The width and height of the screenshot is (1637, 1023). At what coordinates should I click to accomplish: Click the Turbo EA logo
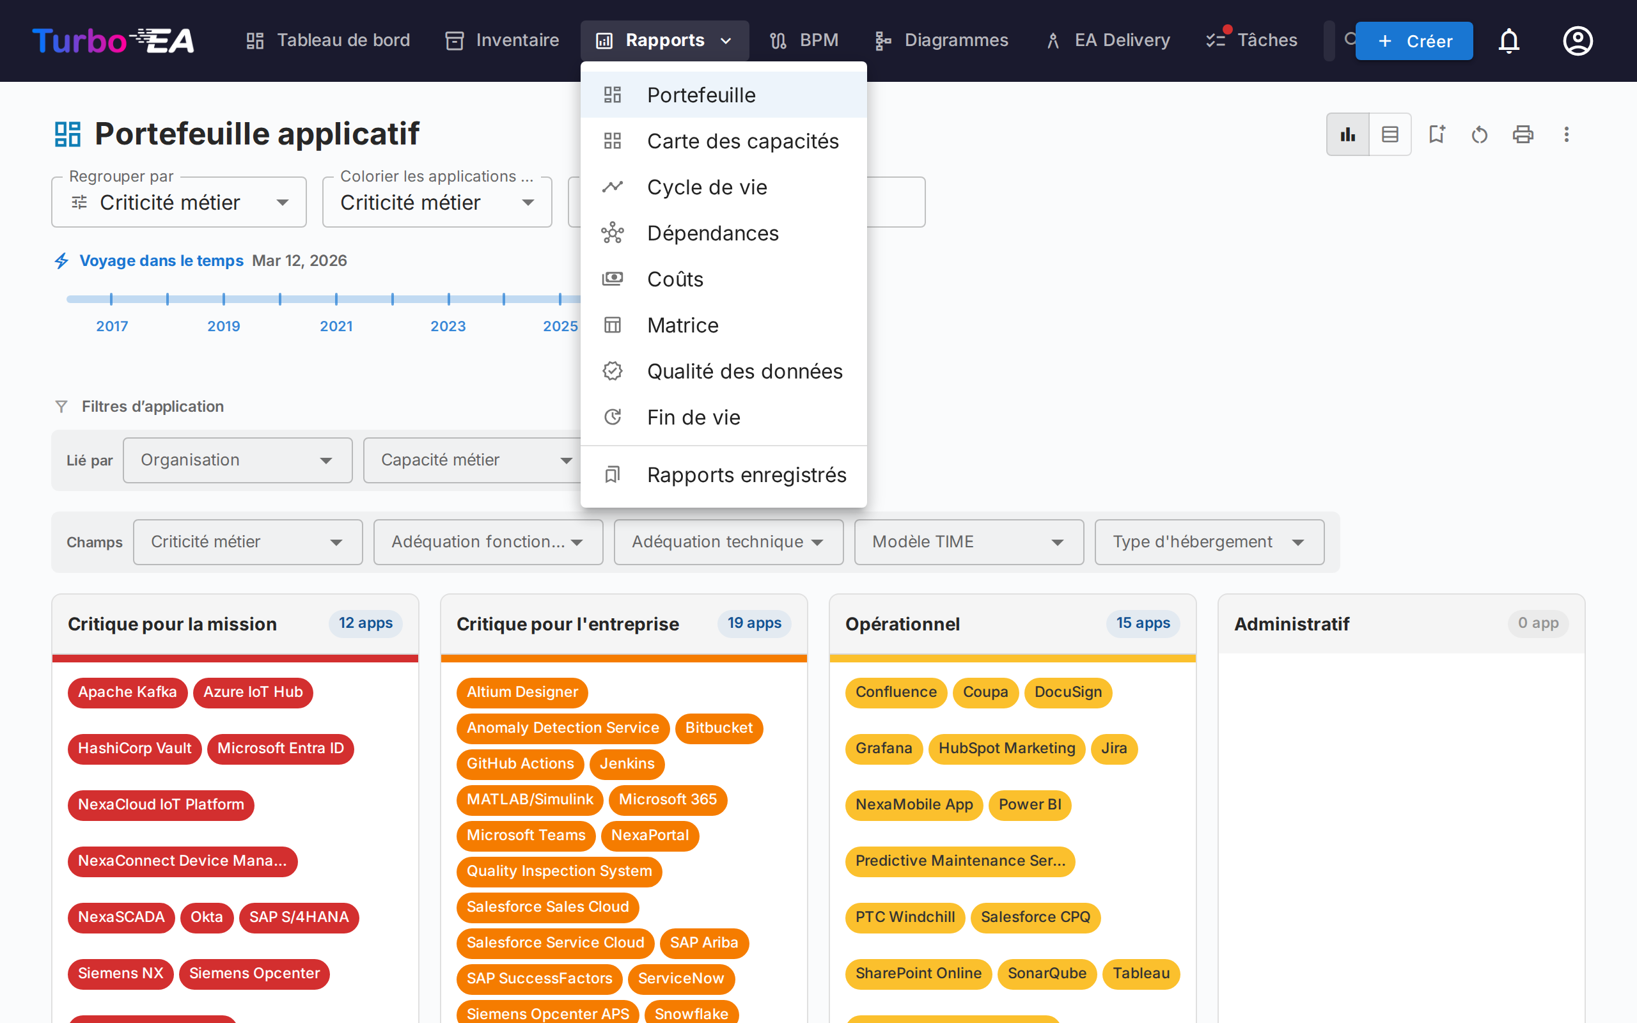pyautogui.click(x=113, y=40)
